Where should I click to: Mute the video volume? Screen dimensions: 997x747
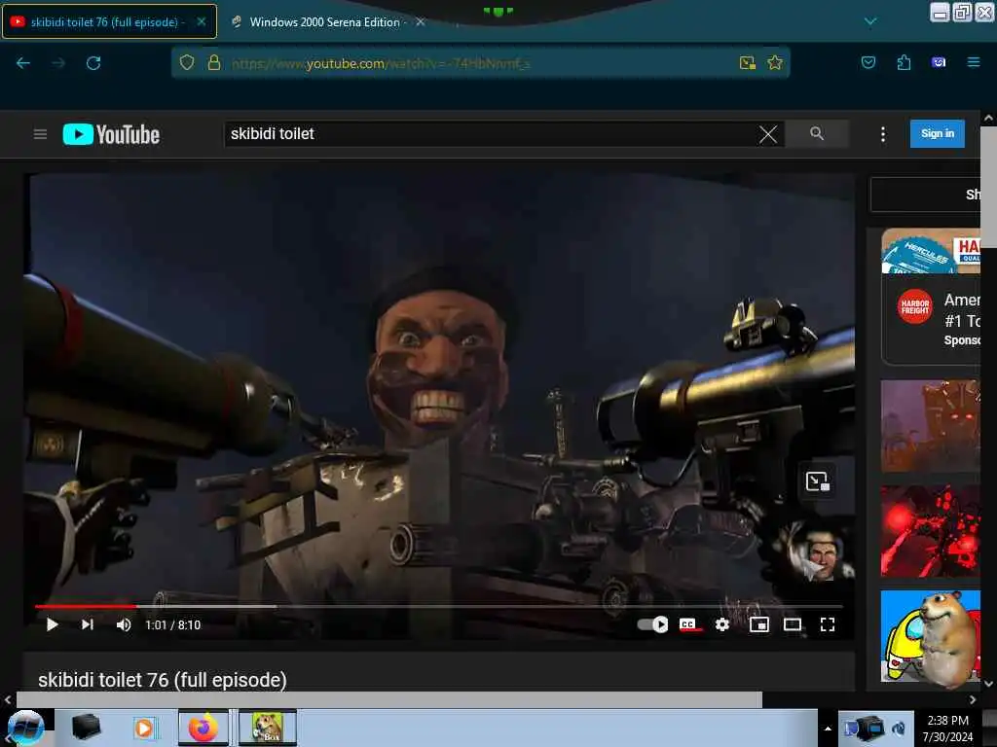pos(124,625)
